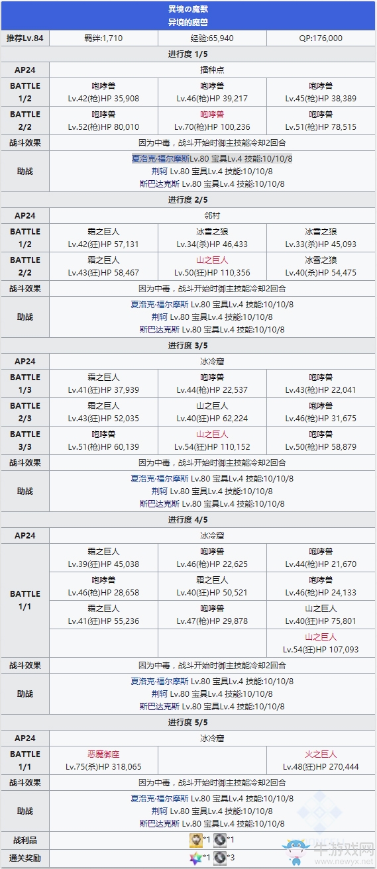Open 夏洛克·福尔摩斯 link under 进行度 2/5
The height and width of the screenshot is (869, 377).
click(160, 304)
